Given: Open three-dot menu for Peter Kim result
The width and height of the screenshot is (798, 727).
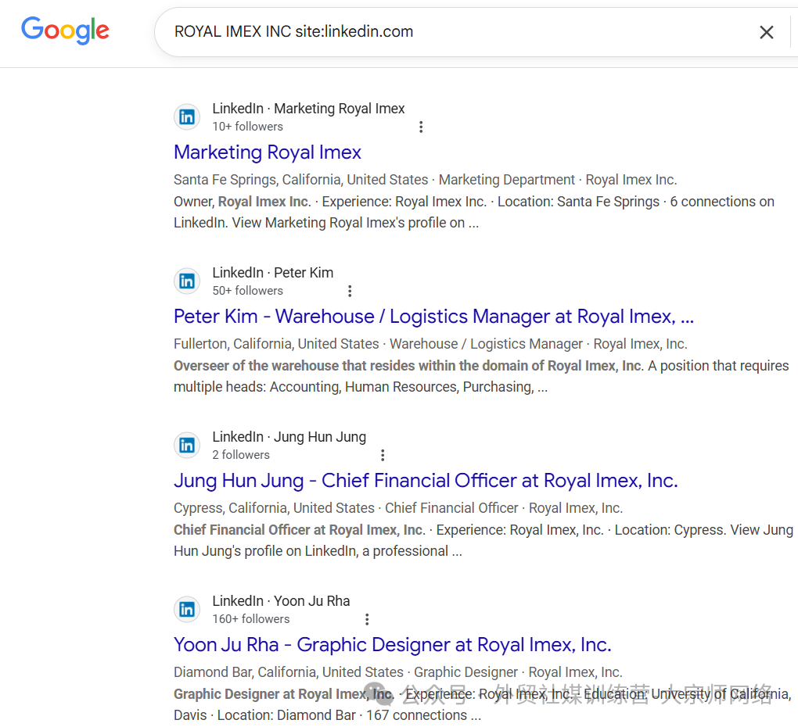Looking at the screenshot, I should coord(350,291).
